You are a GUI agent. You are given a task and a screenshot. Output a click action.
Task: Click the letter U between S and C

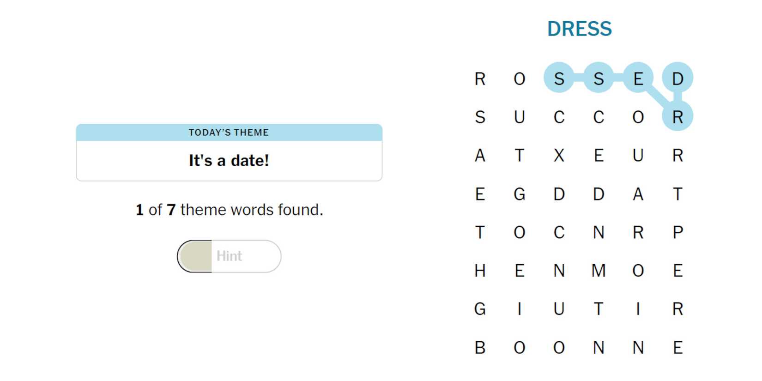pyautogui.click(x=520, y=117)
